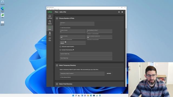Open the View menu
This screenshot has height=97, width=173.
pos(52,9)
